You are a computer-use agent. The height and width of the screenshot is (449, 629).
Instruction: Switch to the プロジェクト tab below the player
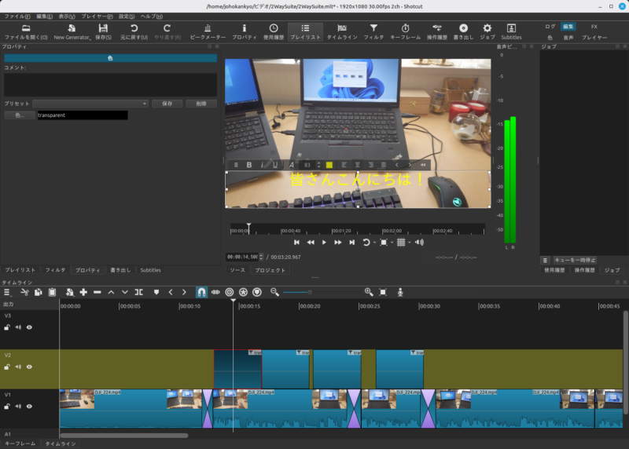[270, 270]
